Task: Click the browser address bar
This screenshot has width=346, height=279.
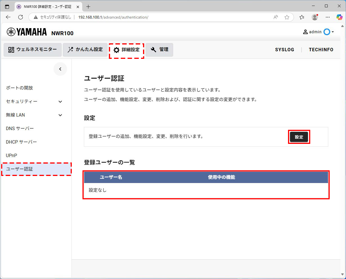Action: (x=113, y=17)
